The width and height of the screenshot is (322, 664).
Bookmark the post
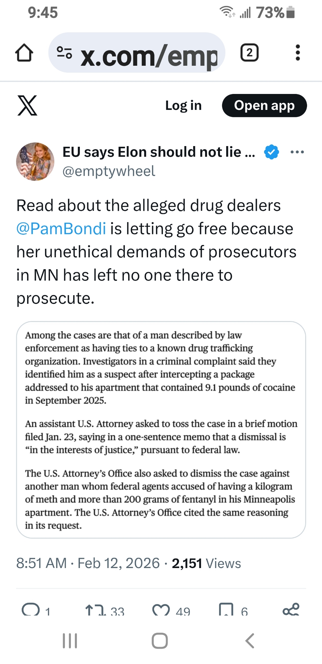click(x=226, y=610)
